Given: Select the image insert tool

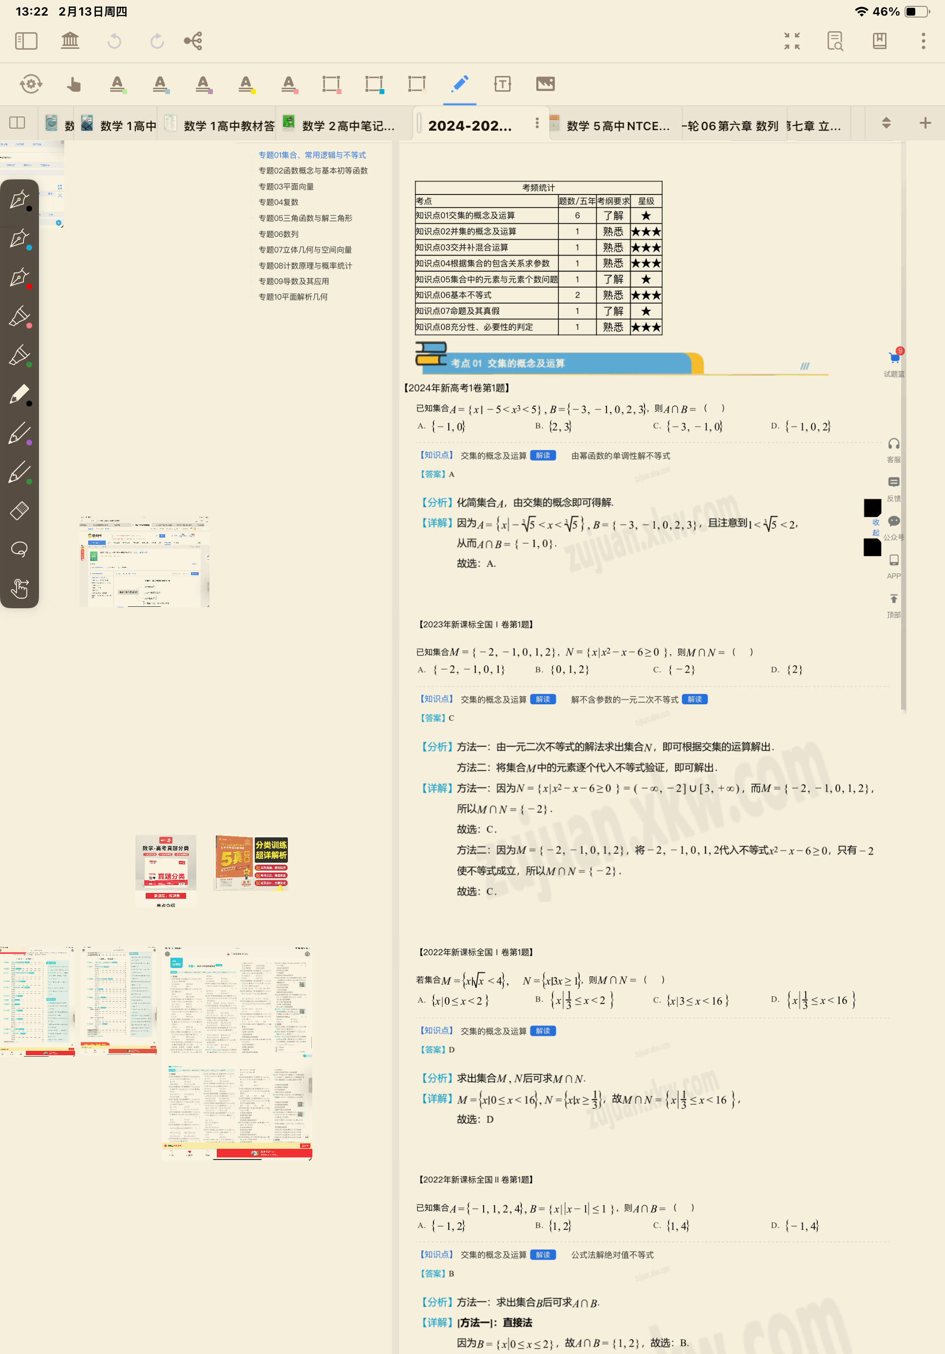Looking at the screenshot, I should [545, 84].
